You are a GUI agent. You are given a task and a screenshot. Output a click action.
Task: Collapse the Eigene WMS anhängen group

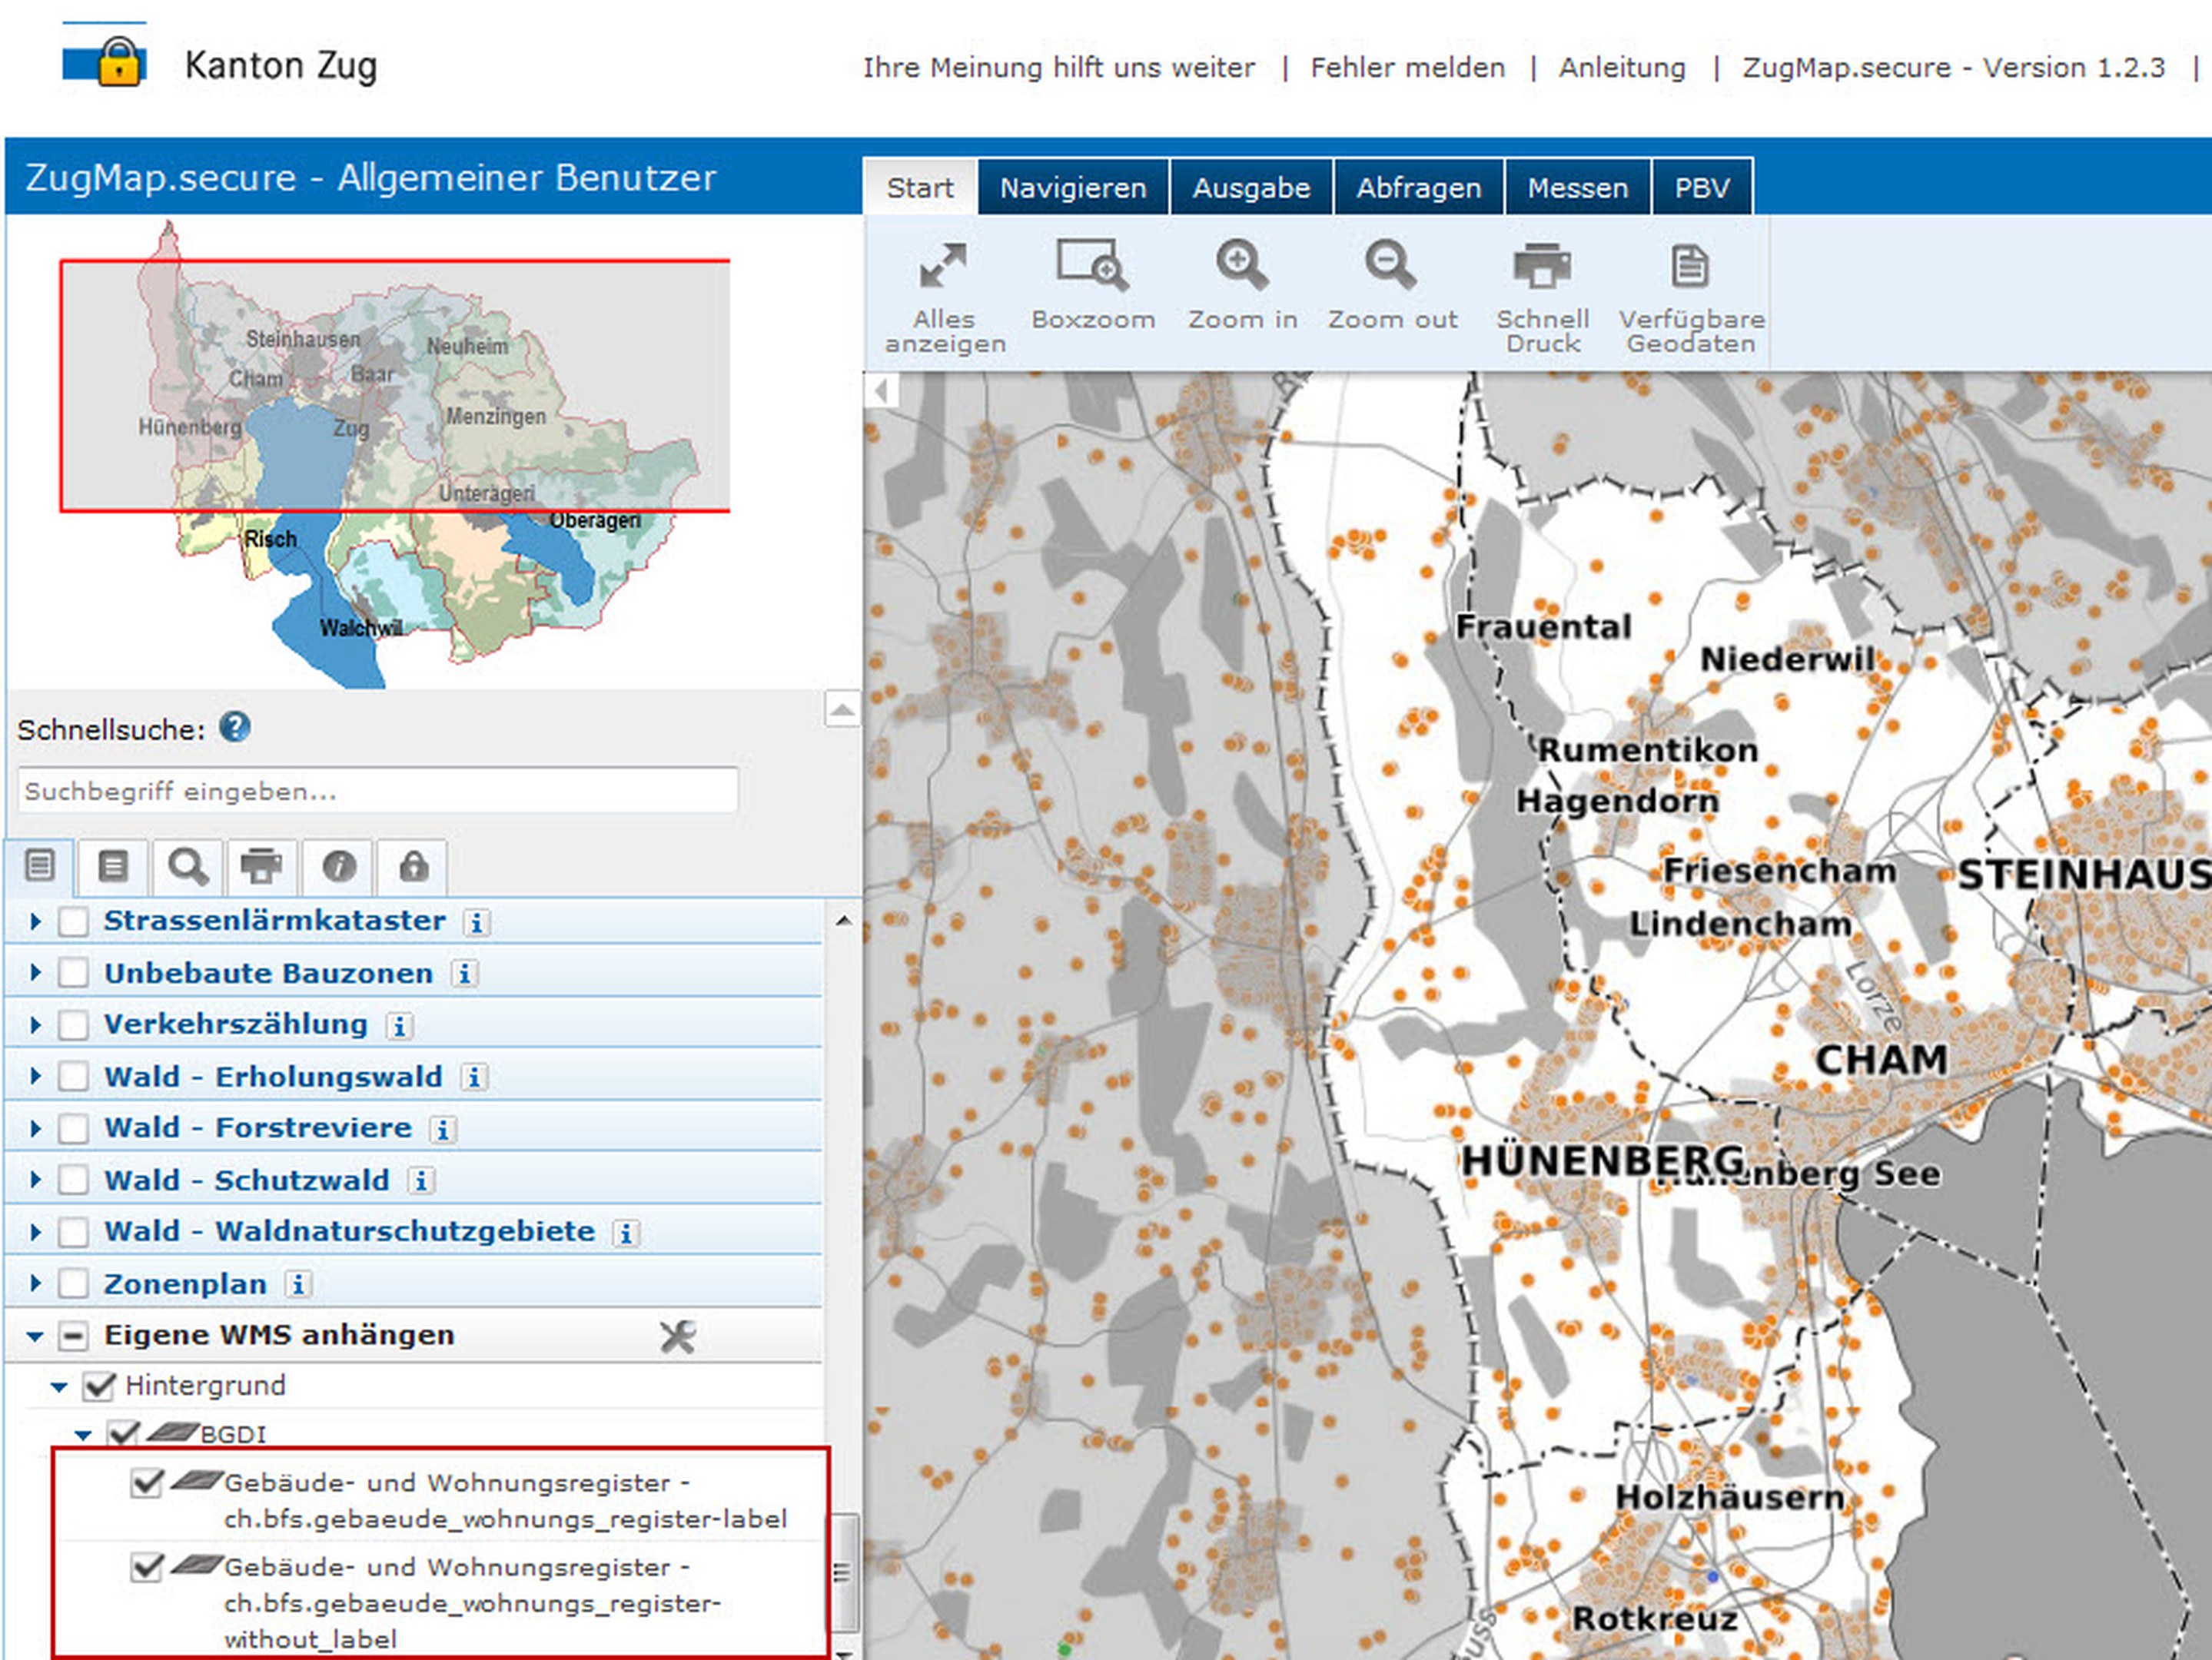click(35, 1336)
